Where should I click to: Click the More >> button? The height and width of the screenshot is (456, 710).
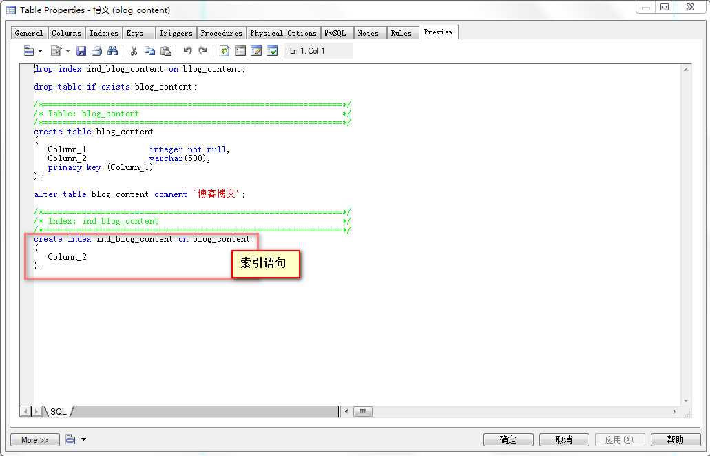coord(35,439)
